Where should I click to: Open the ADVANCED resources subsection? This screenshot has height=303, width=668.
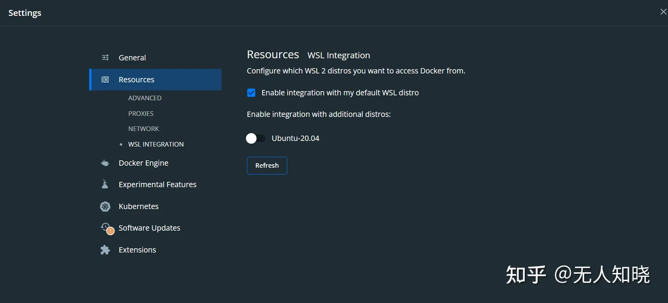tap(145, 98)
